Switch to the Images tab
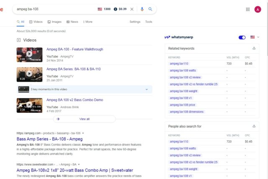Image resolution: width=268 pixels, height=179 pixels. tap(54, 22)
